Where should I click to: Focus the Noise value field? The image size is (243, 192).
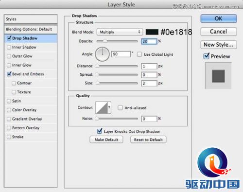pyautogui.click(x=149, y=119)
